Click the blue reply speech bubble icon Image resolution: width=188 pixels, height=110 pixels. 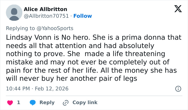(x=33, y=102)
